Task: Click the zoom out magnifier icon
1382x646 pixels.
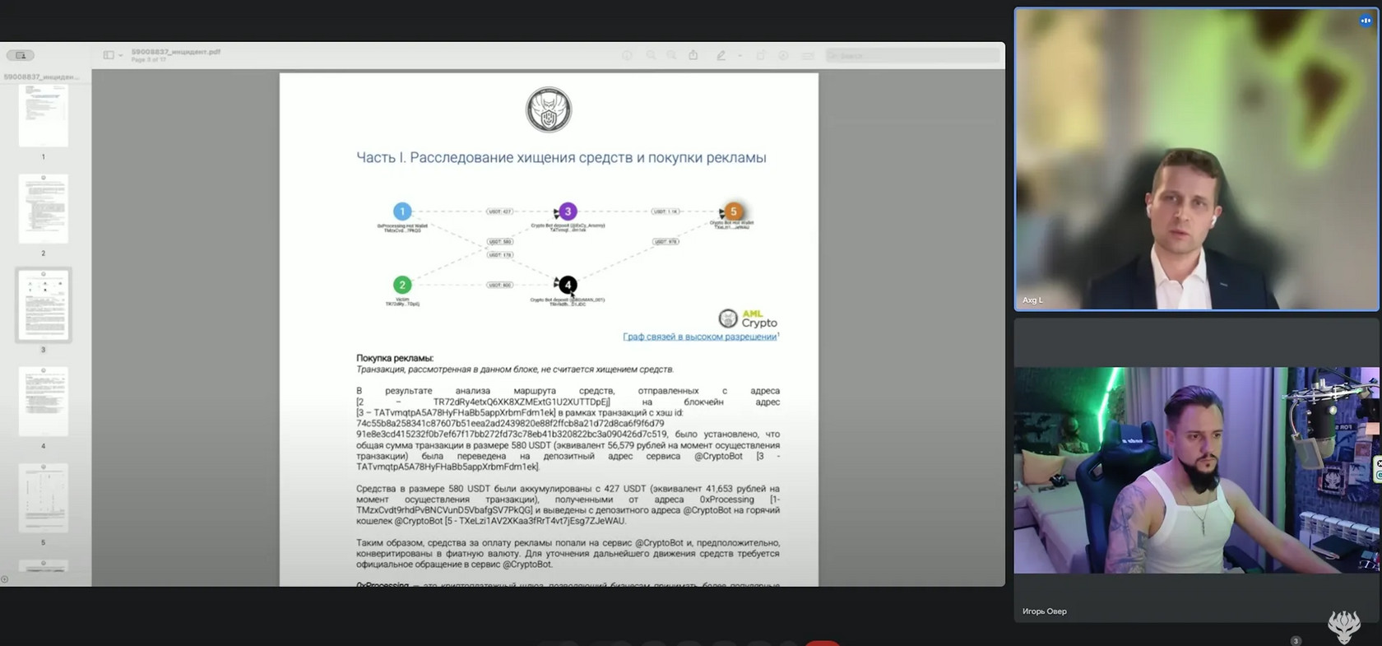Action: click(x=651, y=55)
